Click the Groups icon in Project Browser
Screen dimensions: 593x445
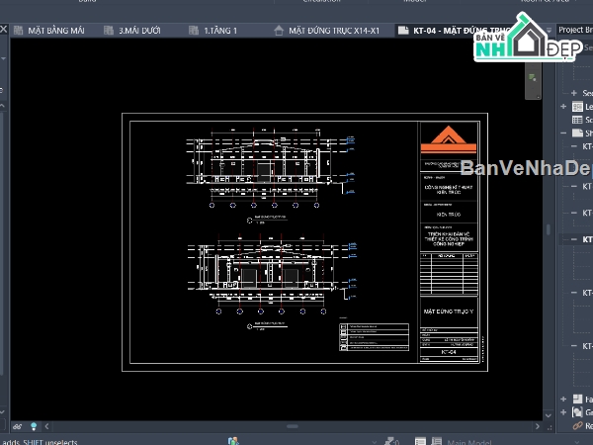click(577, 412)
